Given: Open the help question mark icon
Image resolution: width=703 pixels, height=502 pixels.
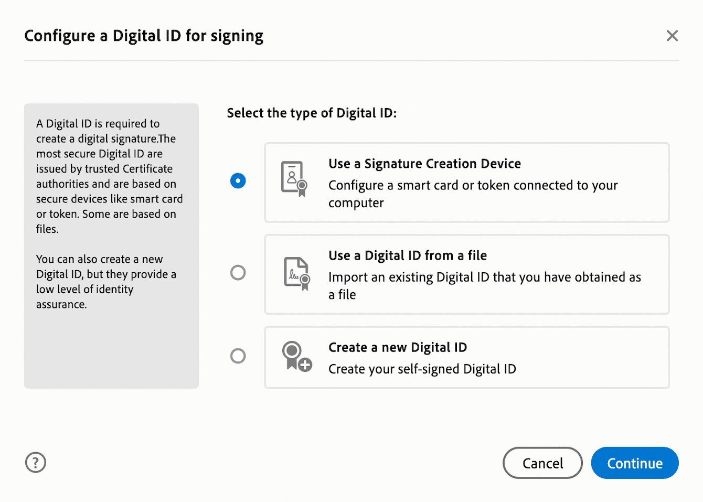Looking at the screenshot, I should [35, 463].
